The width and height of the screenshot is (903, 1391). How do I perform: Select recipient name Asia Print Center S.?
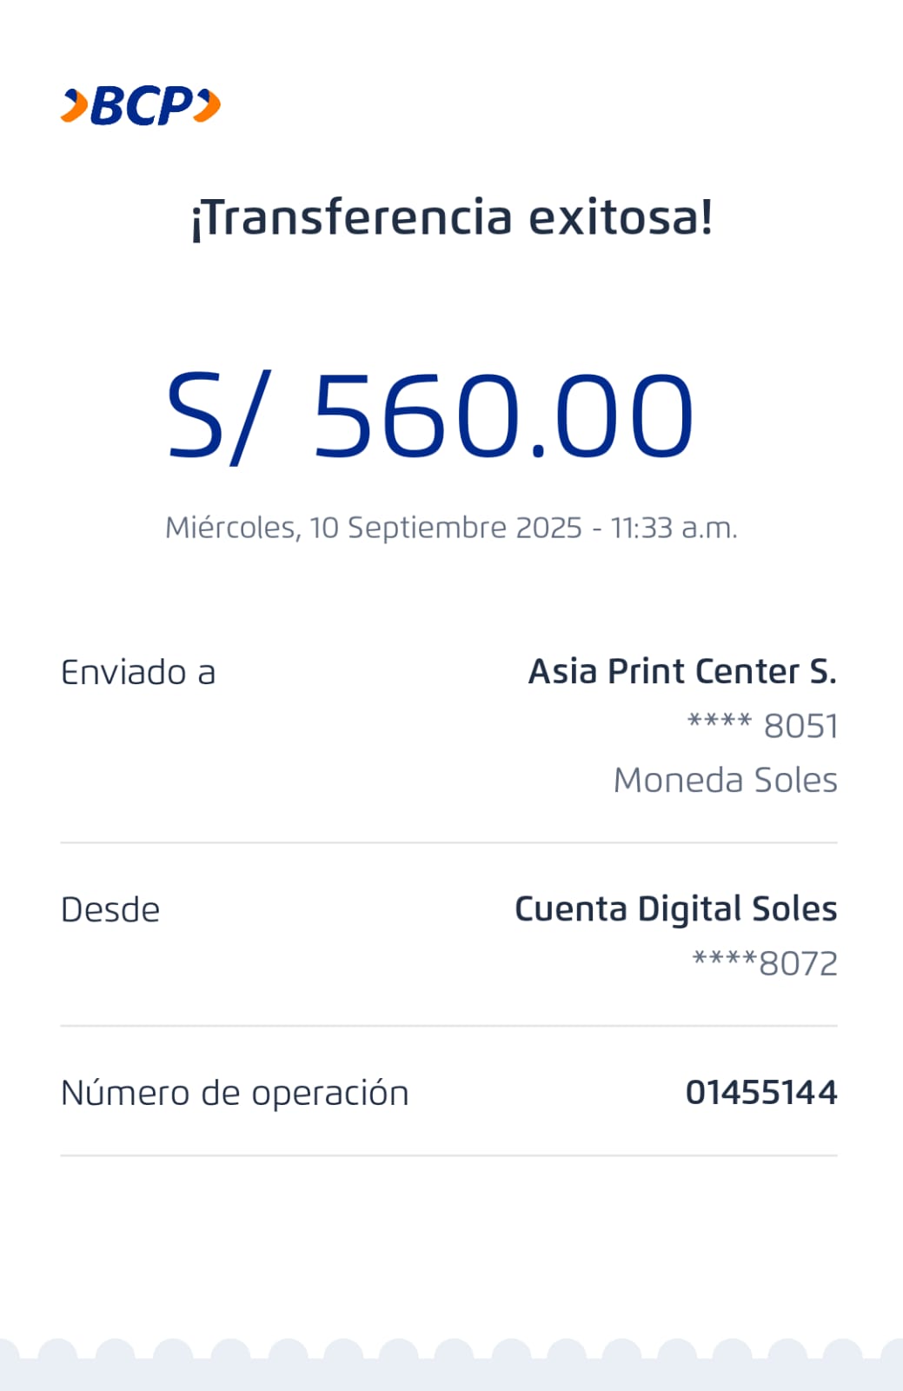(x=682, y=671)
